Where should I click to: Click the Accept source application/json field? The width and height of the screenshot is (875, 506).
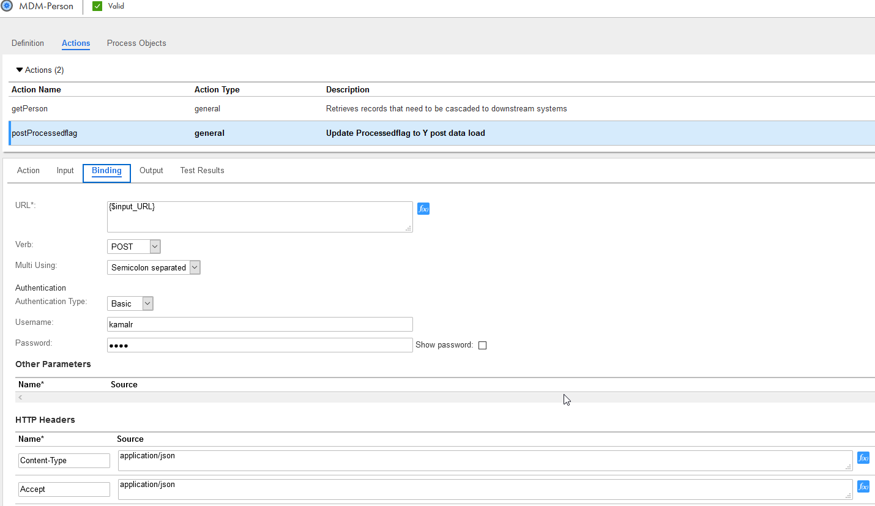485,489
